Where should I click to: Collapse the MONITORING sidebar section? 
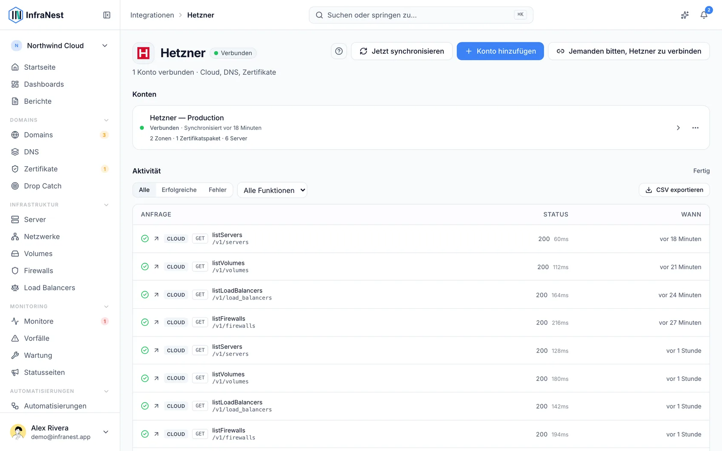point(106,307)
